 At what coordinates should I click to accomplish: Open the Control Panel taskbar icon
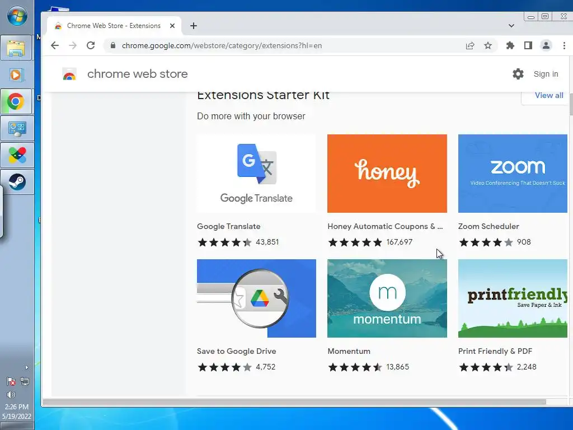click(17, 128)
